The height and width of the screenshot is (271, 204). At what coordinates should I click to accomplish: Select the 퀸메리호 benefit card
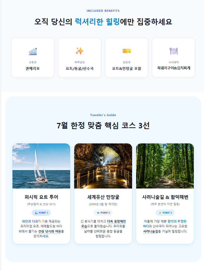click(33, 58)
